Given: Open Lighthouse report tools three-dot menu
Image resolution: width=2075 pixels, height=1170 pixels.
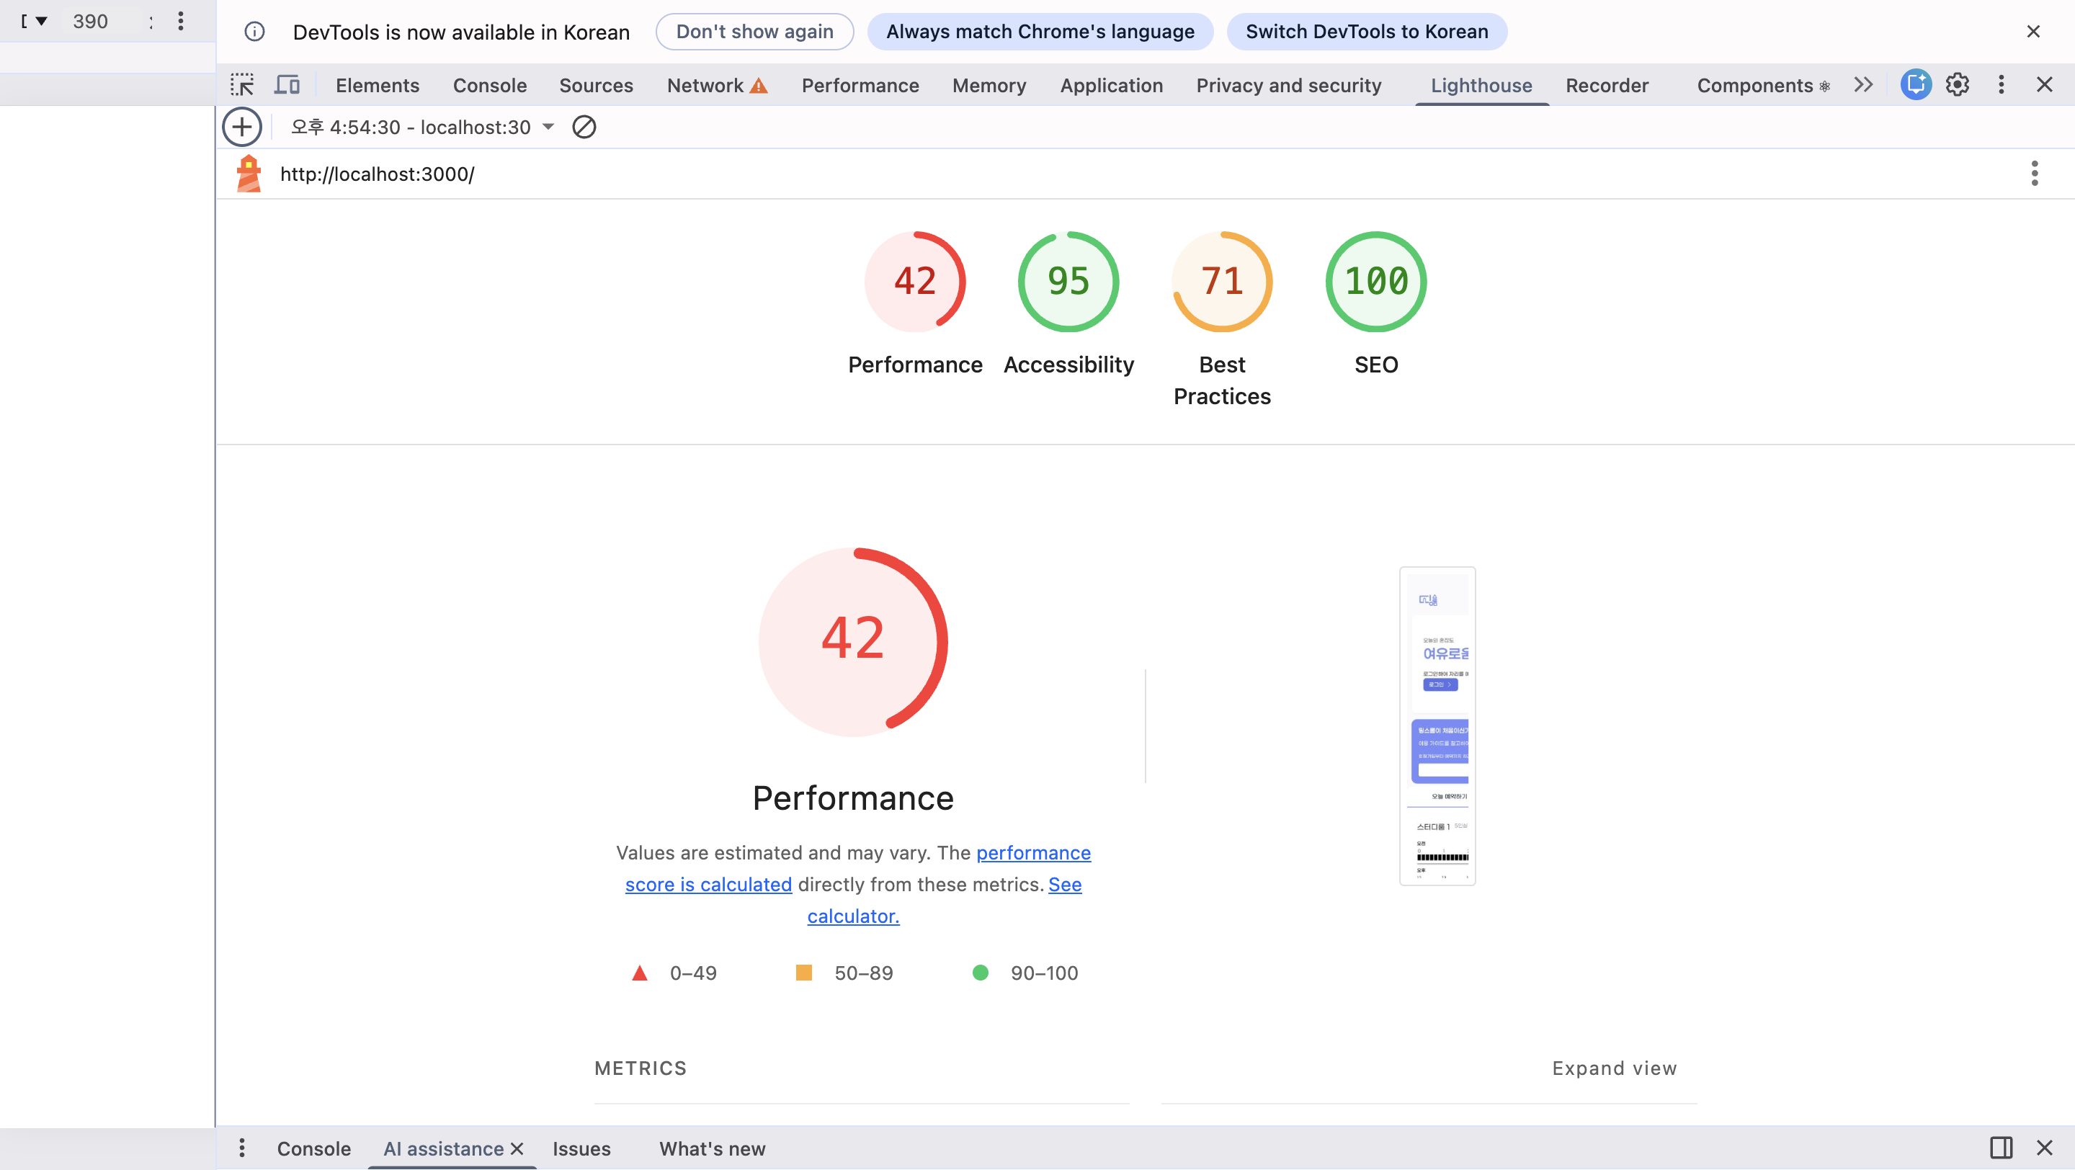Looking at the screenshot, I should pos(2034,173).
